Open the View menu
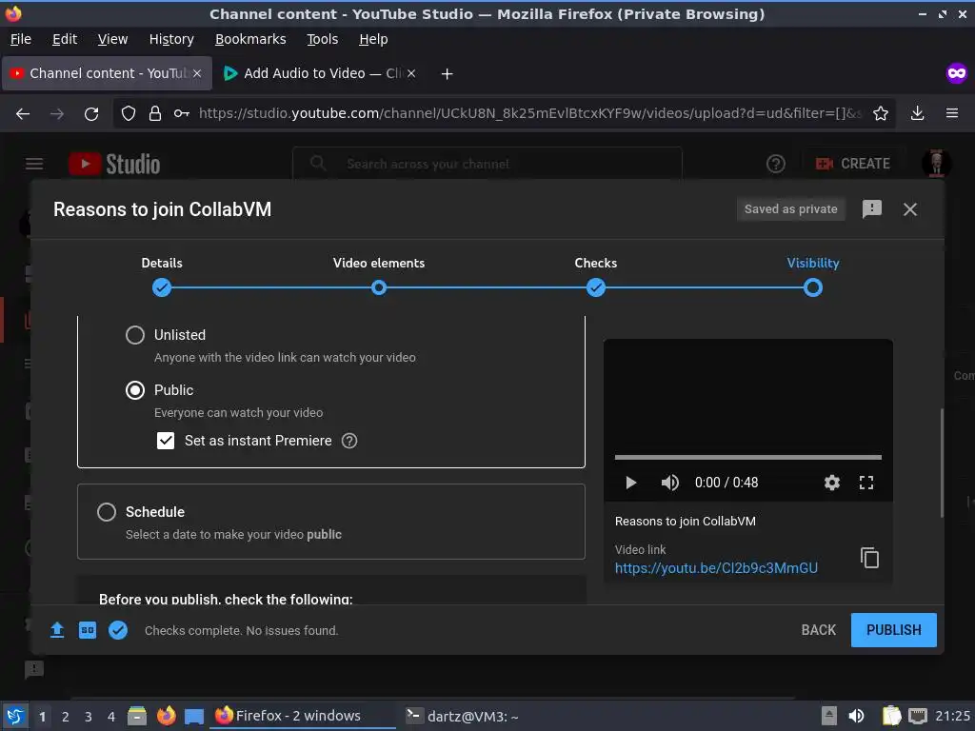This screenshot has height=731, width=975. pyautogui.click(x=112, y=39)
